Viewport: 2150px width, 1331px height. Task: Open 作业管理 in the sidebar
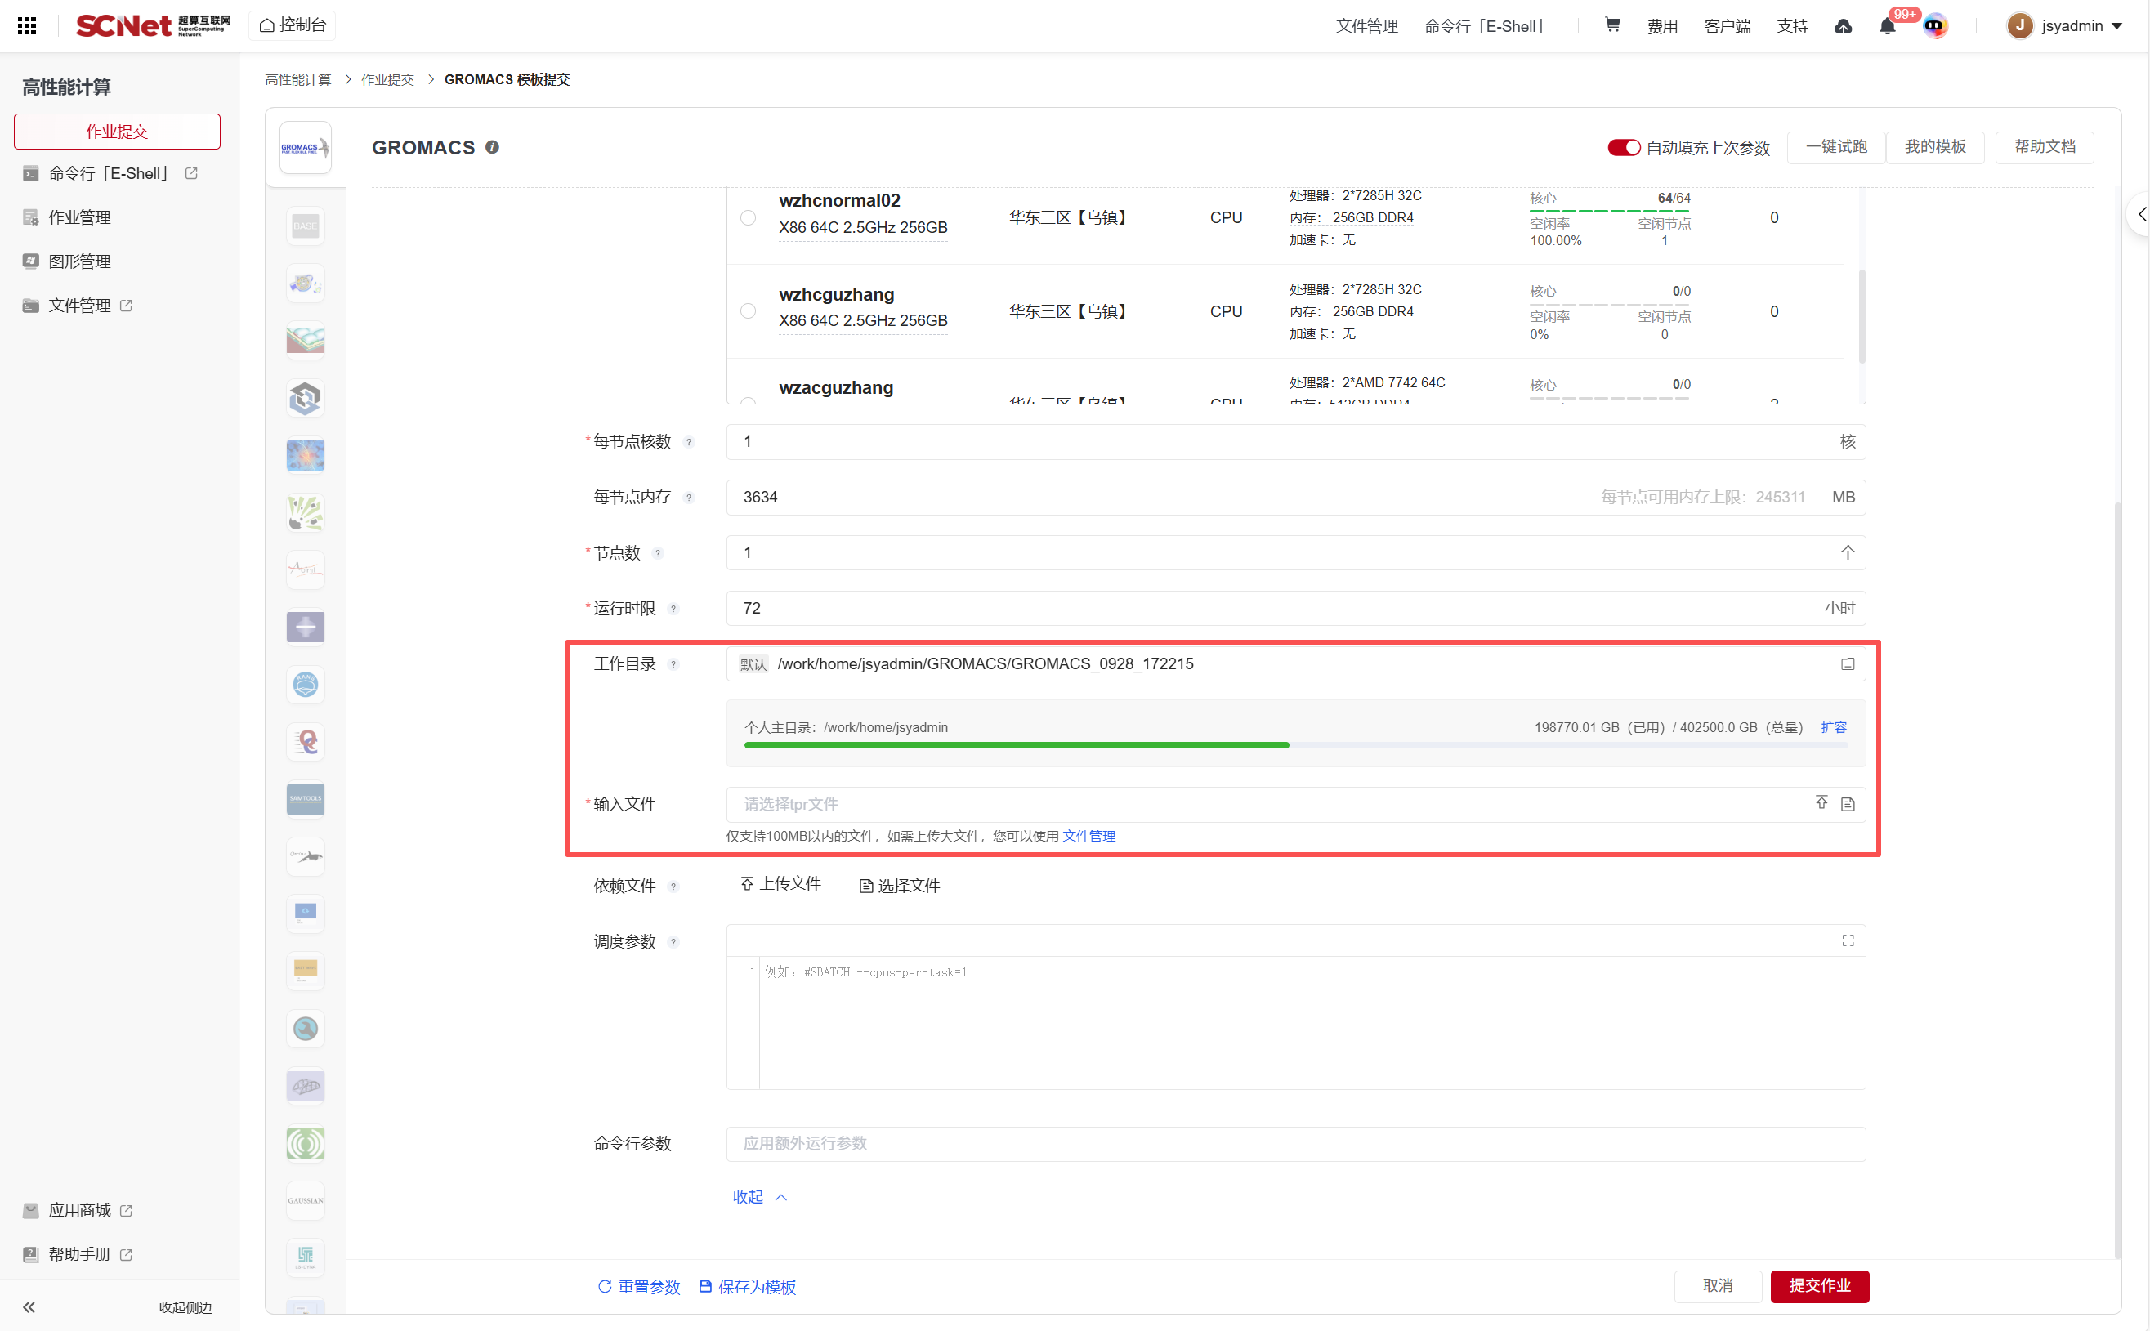tap(79, 217)
